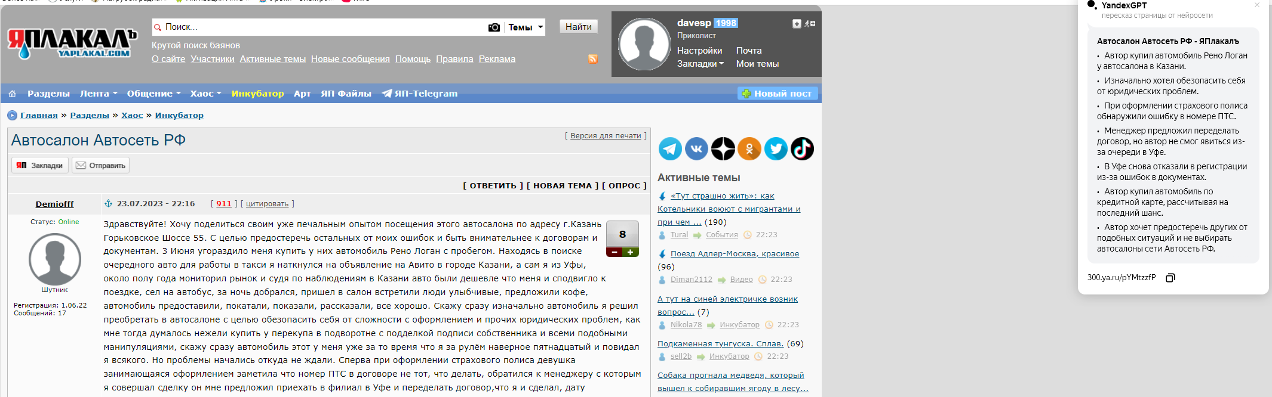This screenshot has height=397, width=1272.
Task: Open the Demiofff username link
Action: [x=55, y=204]
